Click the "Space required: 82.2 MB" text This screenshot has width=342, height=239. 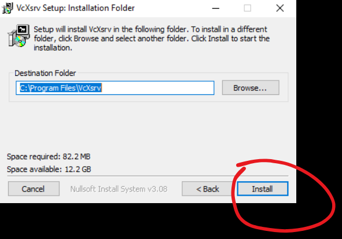(x=49, y=157)
